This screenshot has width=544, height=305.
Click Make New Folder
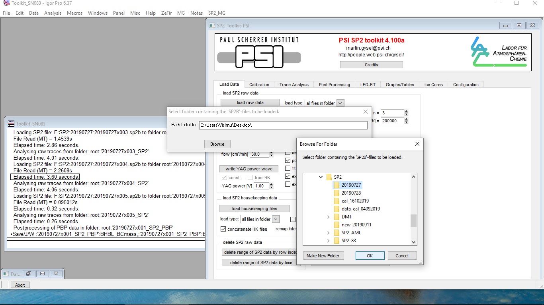click(x=323, y=256)
